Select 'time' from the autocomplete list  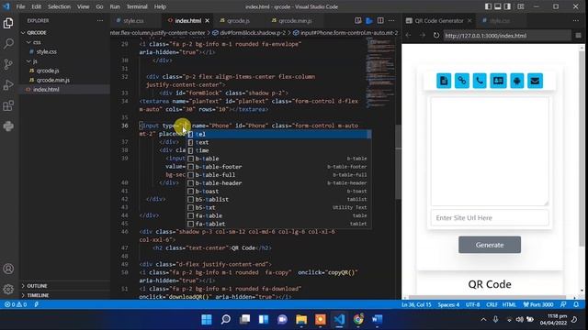(279, 150)
